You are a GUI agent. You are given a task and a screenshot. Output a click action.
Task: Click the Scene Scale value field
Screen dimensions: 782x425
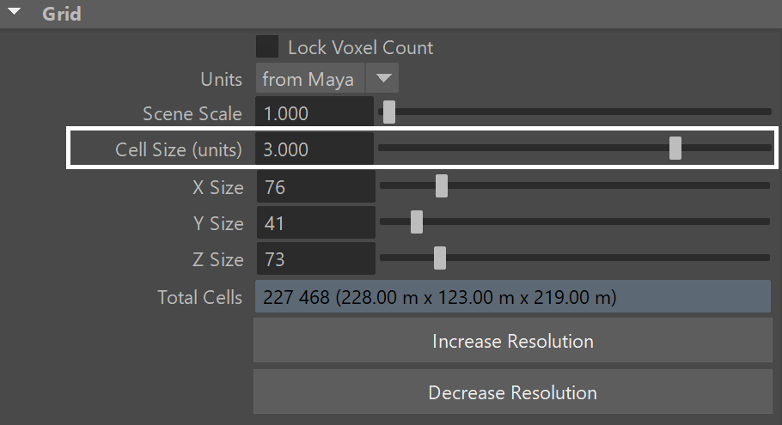pos(315,113)
